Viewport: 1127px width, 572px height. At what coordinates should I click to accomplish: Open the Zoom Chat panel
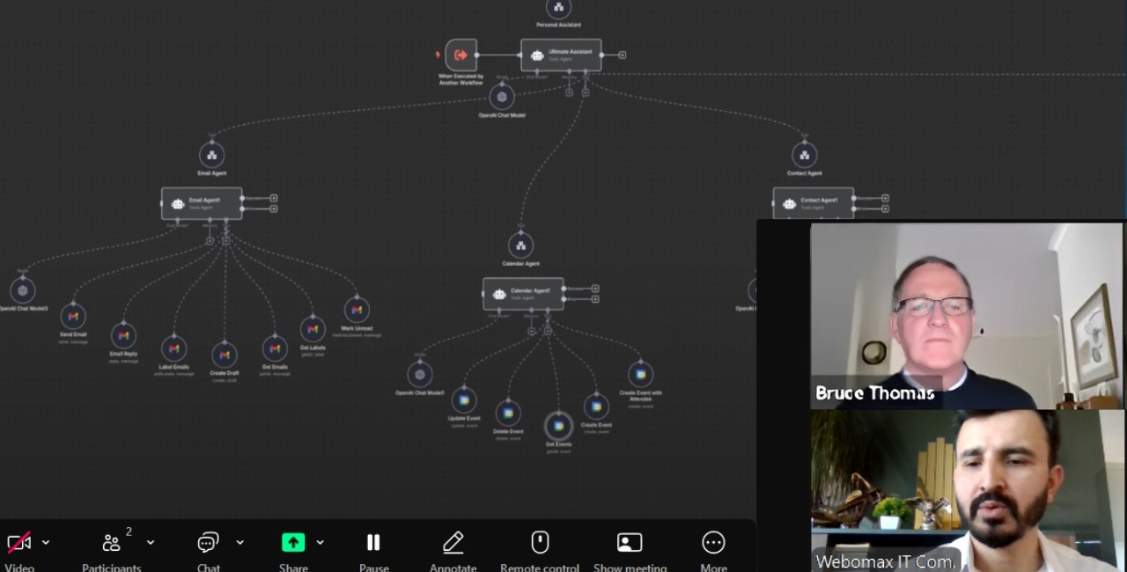point(209,552)
